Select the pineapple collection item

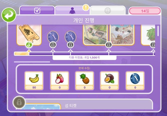coord(85,81)
